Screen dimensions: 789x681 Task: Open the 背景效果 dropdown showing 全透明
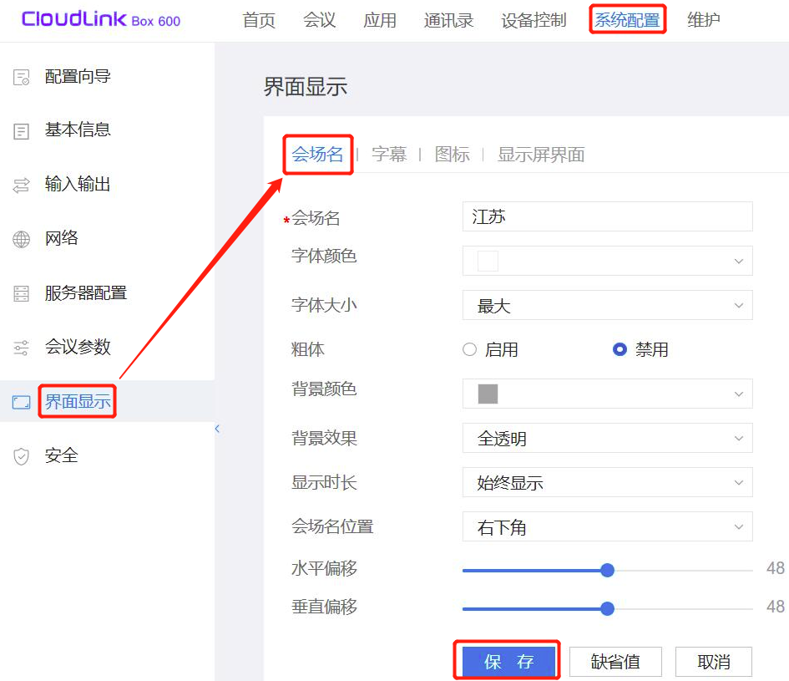[x=607, y=438]
